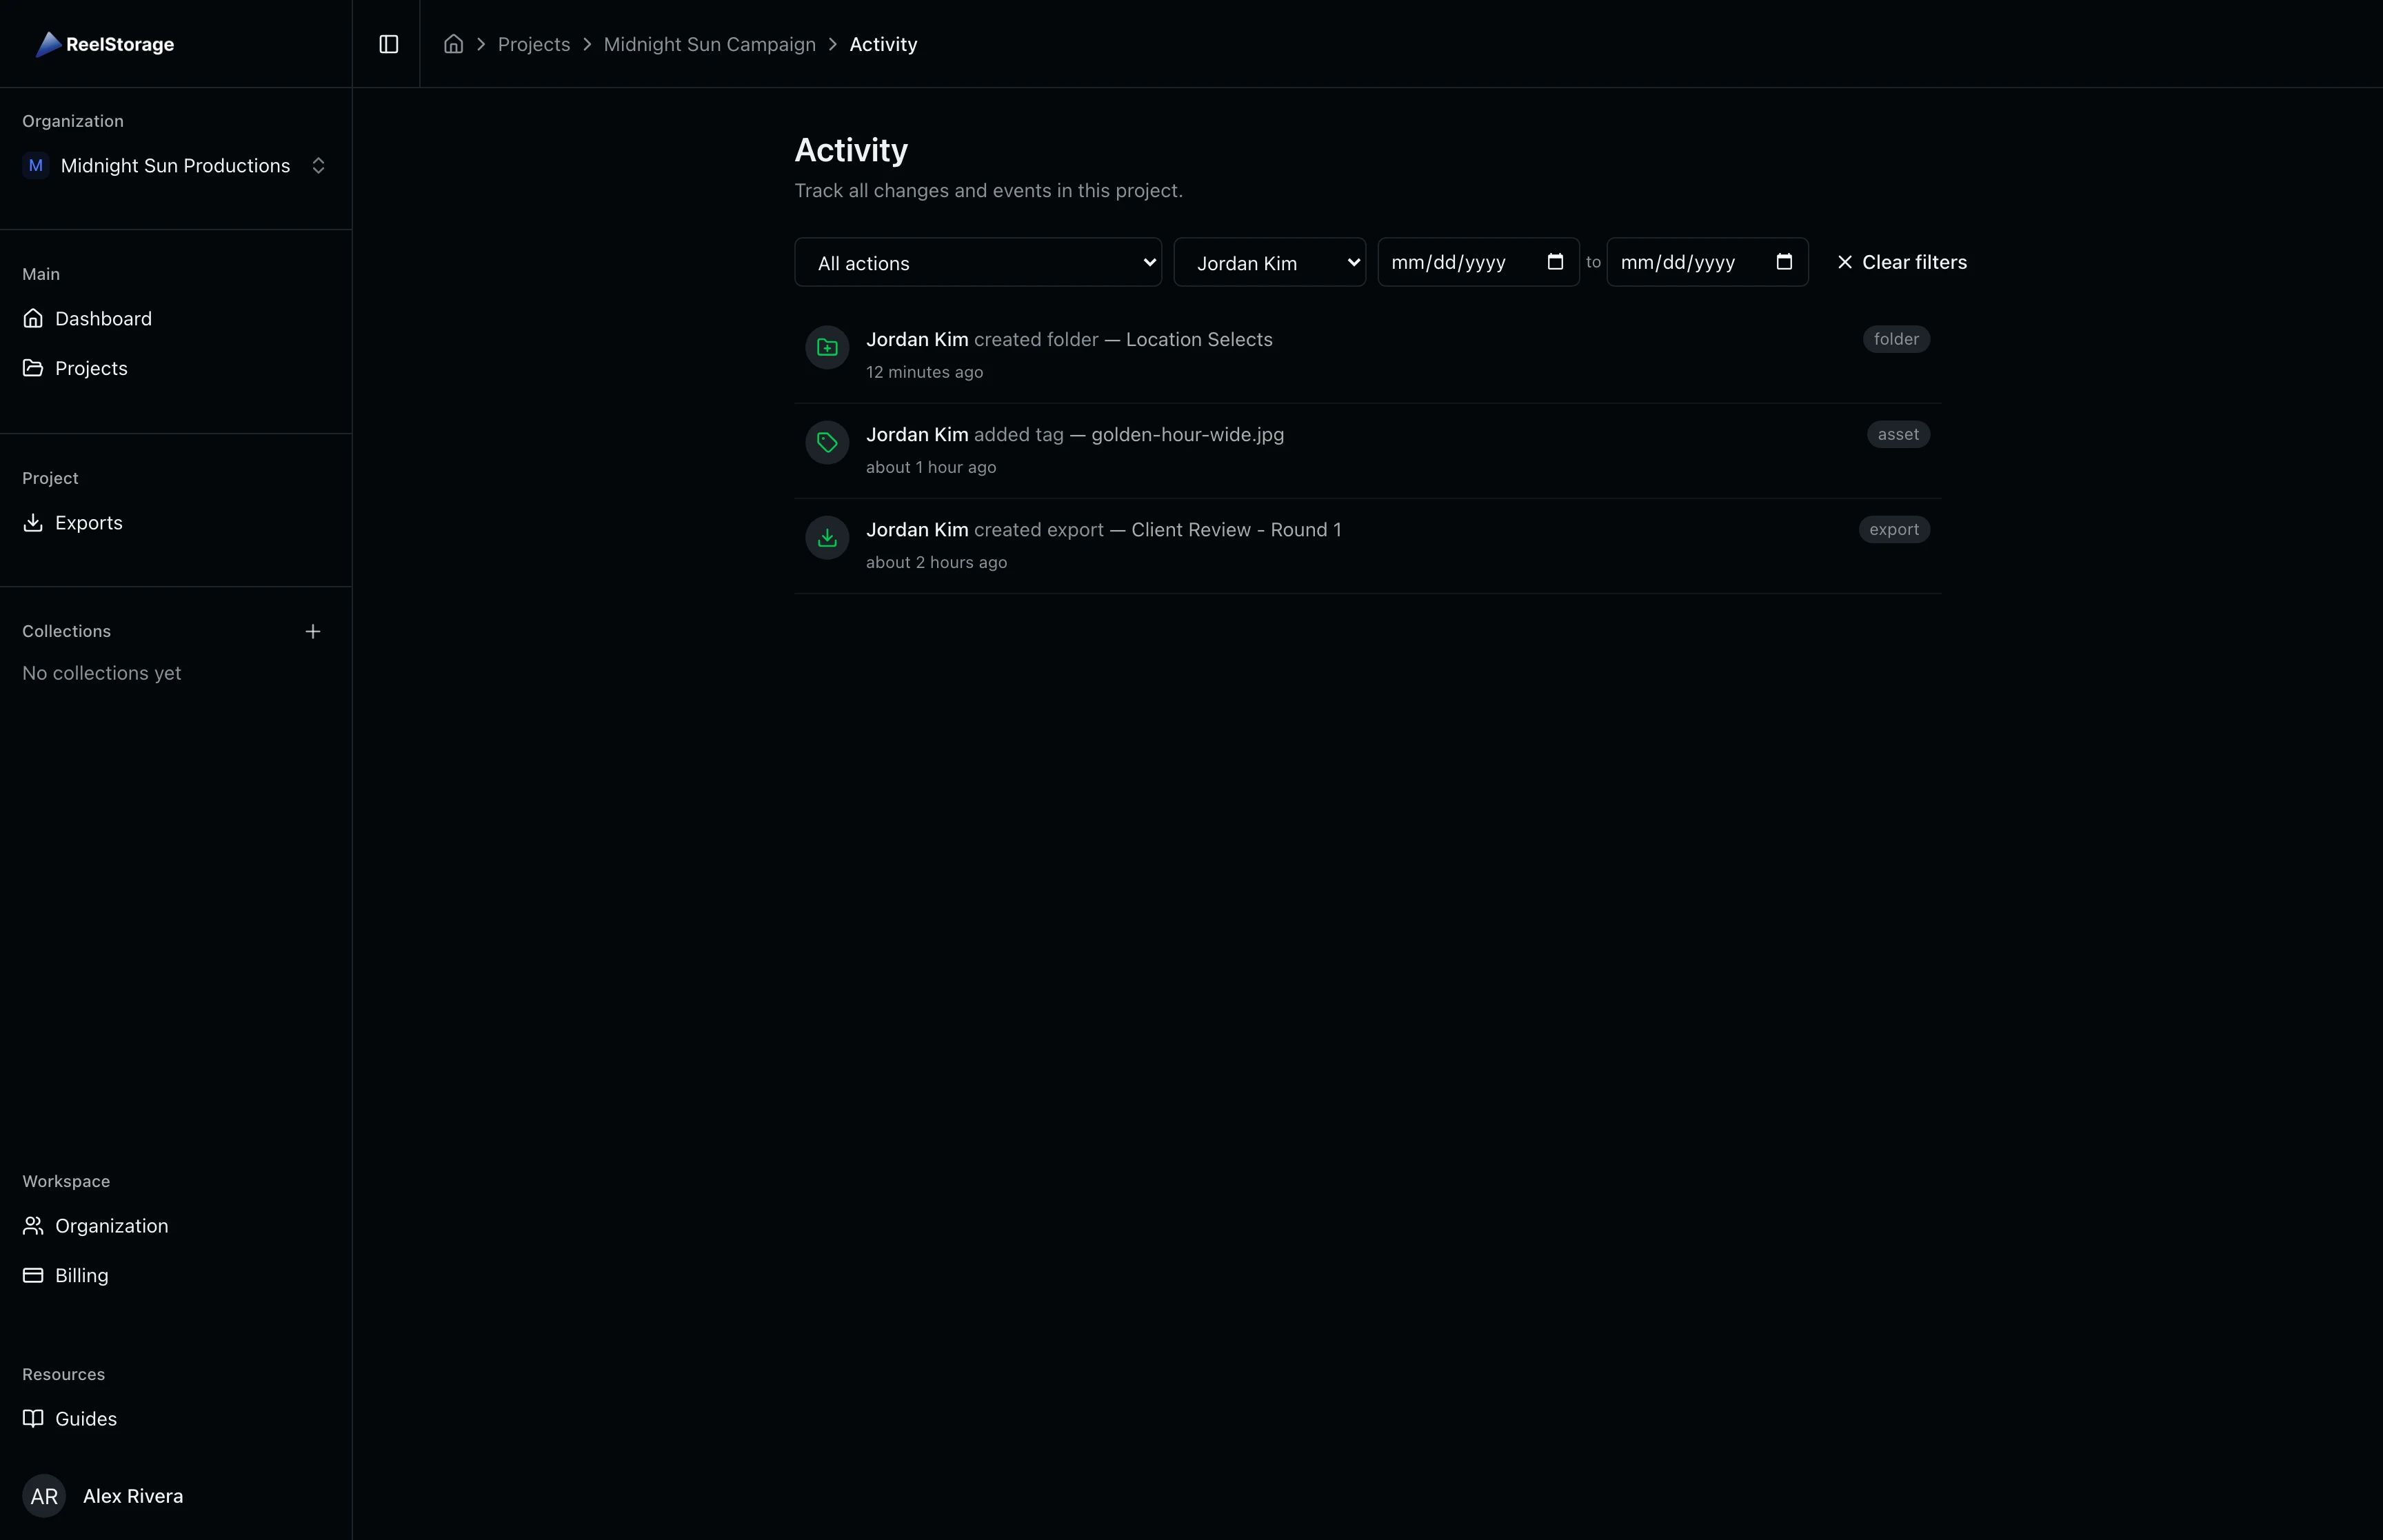Open Organization under Workspace
This screenshot has width=2383, height=1540.
[x=110, y=1226]
